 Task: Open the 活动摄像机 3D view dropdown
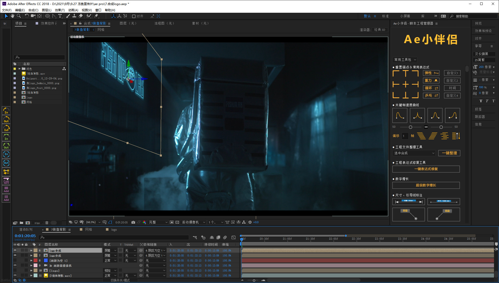point(193,222)
